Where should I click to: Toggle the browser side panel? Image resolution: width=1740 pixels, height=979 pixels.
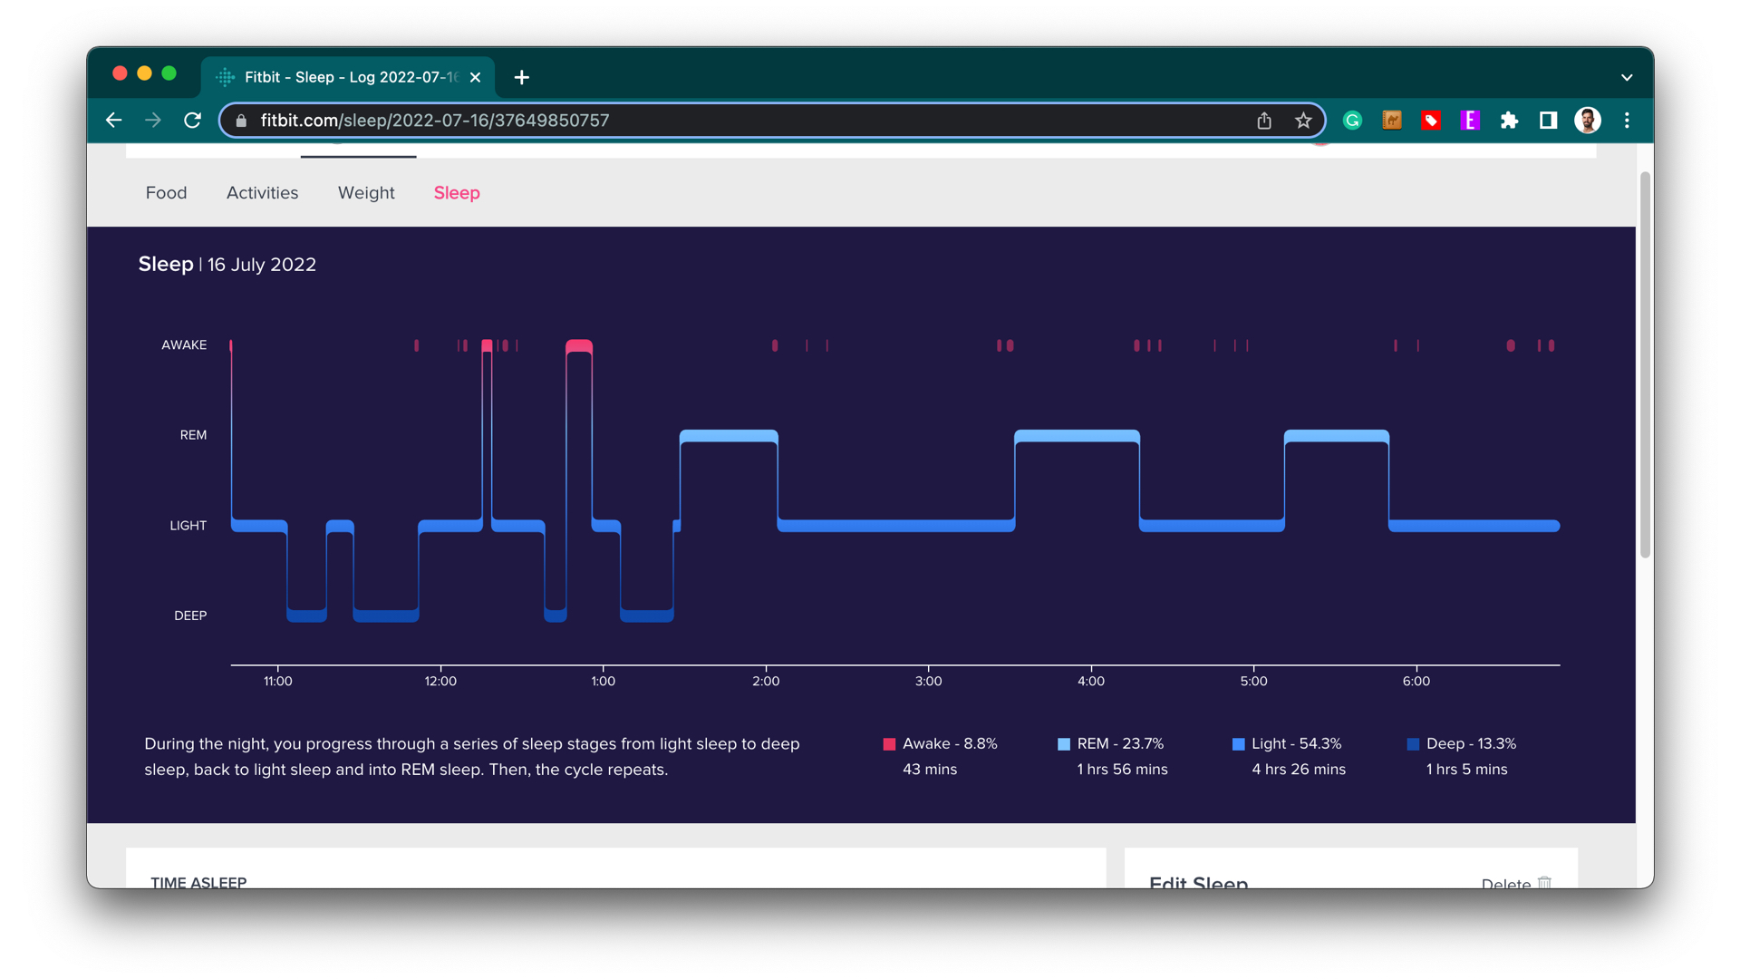(x=1548, y=121)
